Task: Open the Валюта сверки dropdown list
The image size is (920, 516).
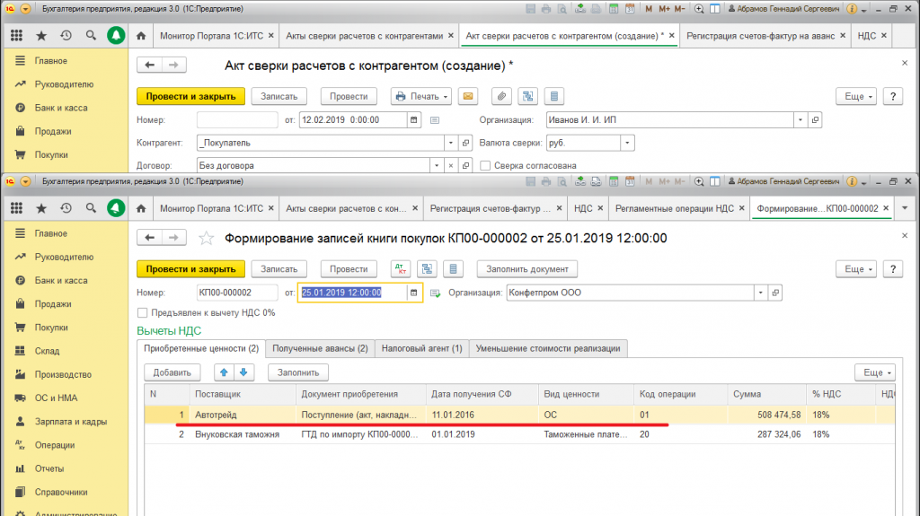Action: point(627,143)
